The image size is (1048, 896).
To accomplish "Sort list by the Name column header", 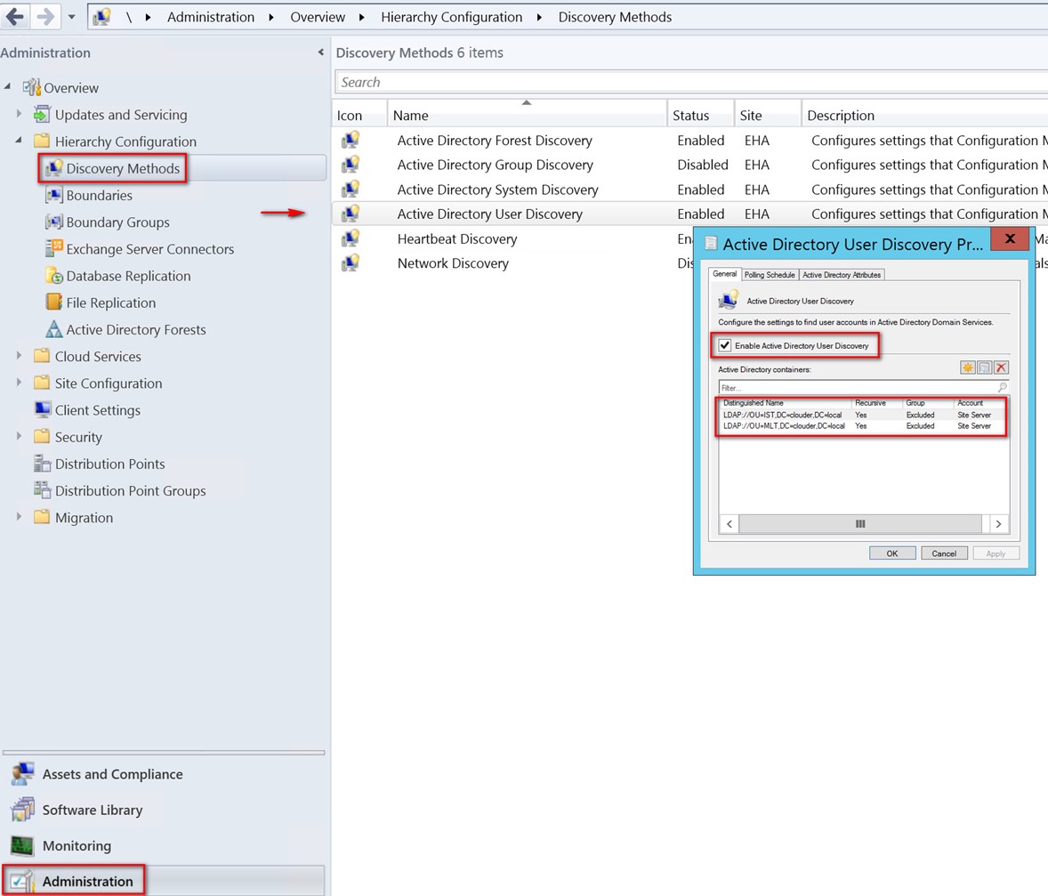I will 527,115.
